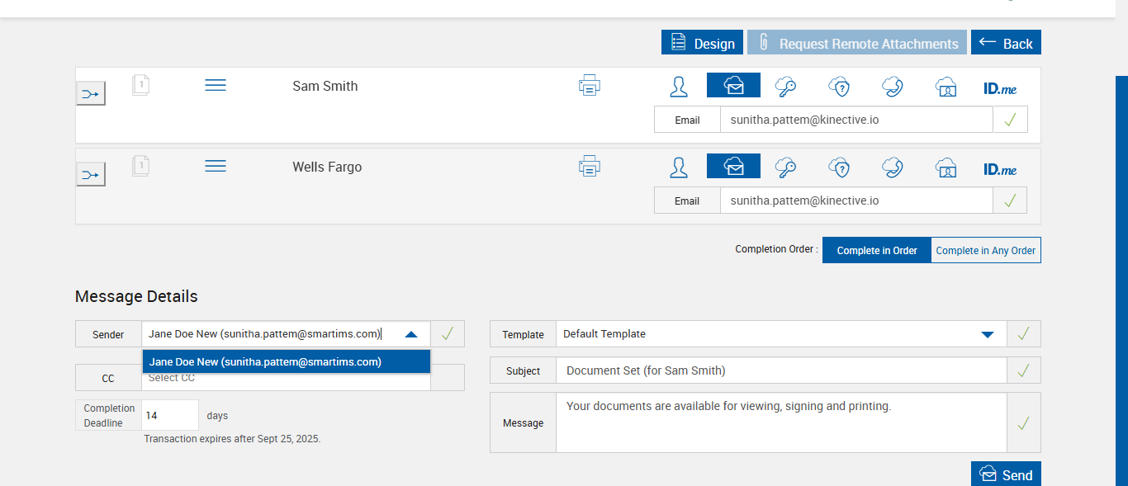Choose ID.me verification for Sam Smith
Screen dimensions: 1128x486
1000,87
